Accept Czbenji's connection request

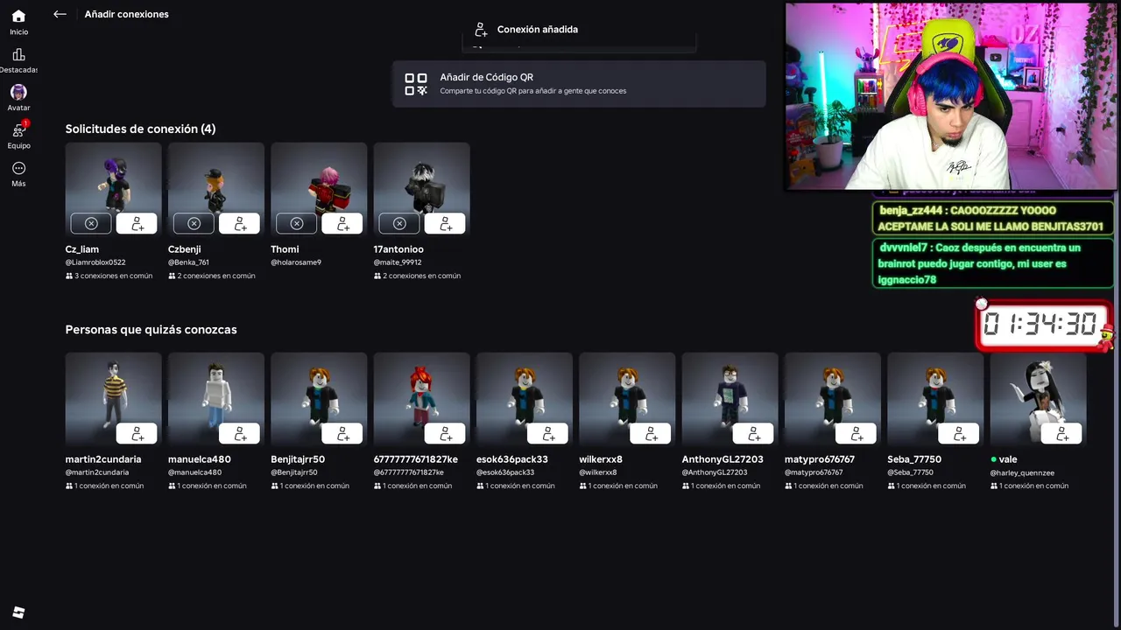click(239, 223)
